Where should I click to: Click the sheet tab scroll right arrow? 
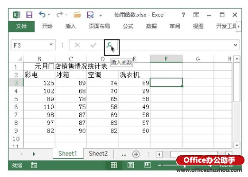[34, 153]
